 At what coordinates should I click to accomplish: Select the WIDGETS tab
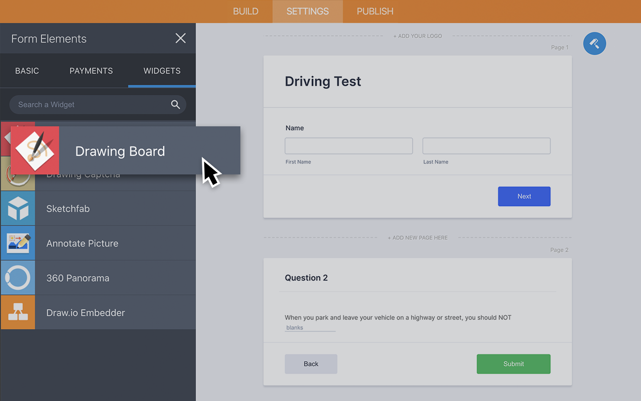(x=162, y=71)
